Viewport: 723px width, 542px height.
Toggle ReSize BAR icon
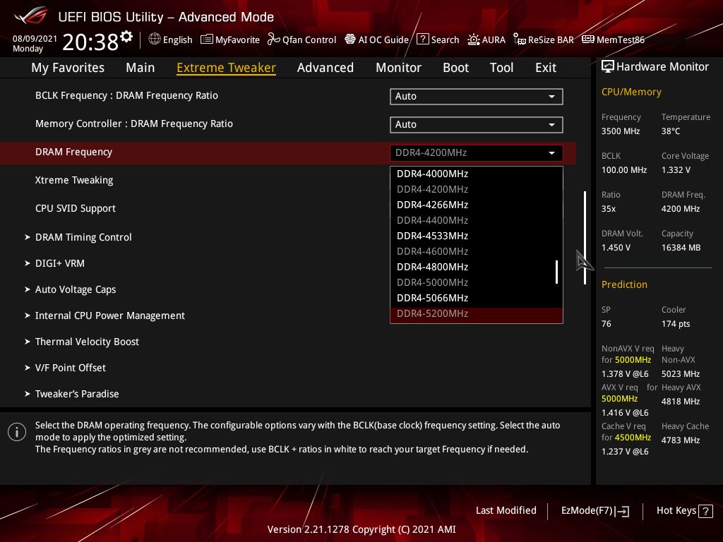(519, 40)
